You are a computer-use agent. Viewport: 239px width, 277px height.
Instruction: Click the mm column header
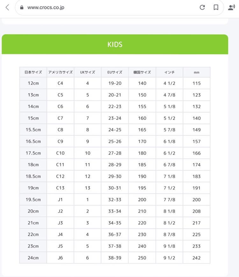197,72
